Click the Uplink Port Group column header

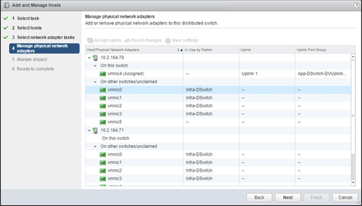click(325, 50)
